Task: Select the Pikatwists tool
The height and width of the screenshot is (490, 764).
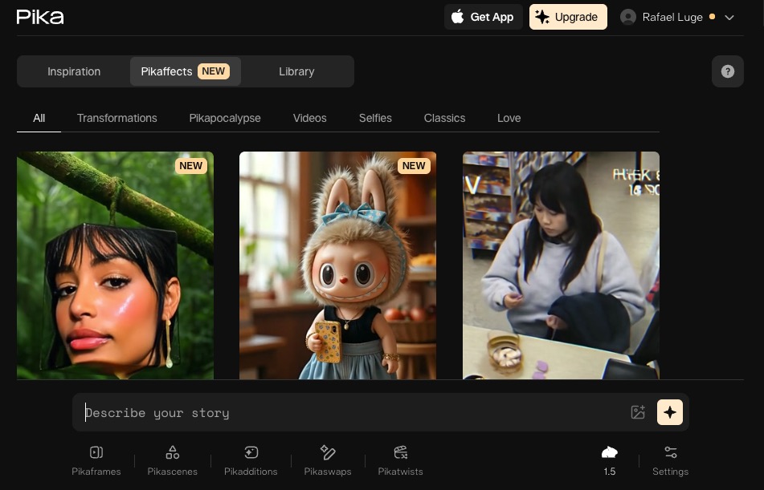Action: pos(400,460)
